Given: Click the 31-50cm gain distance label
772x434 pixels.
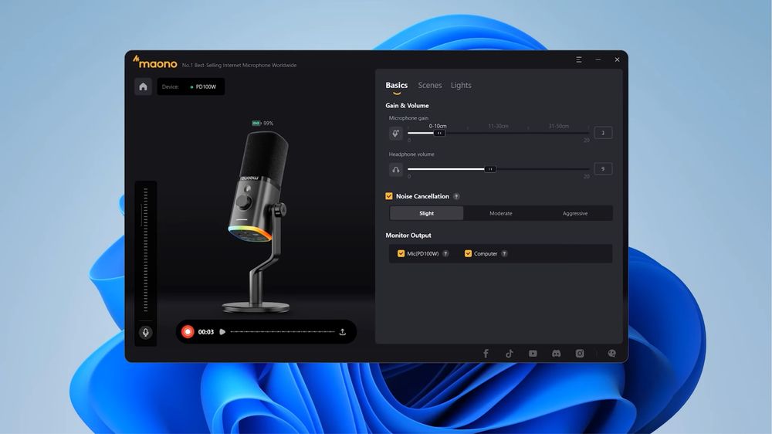Looking at the screenshot, I should (x=559, y=126).
